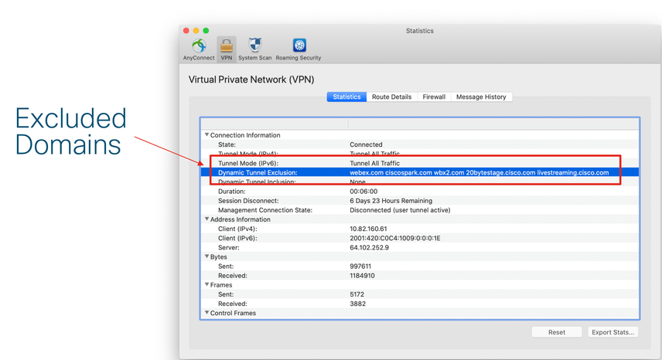
Task: Select the Server address row
Action: (x=420, y=247)
